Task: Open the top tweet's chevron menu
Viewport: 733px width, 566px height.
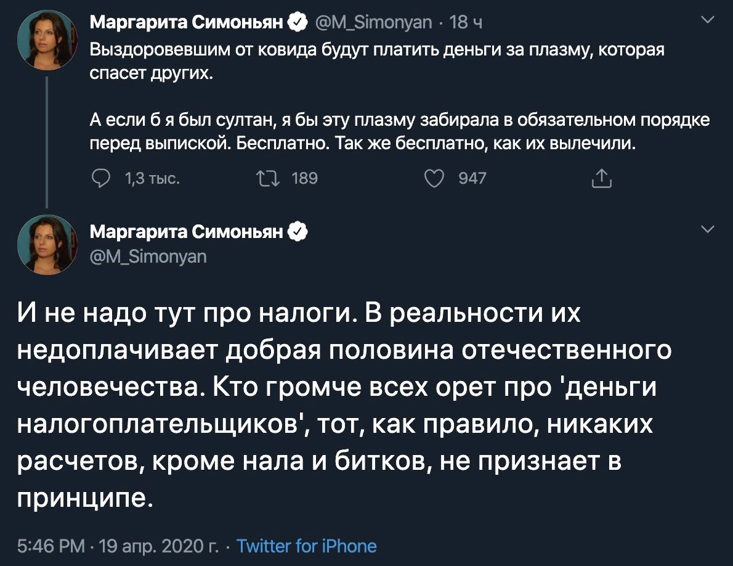Action: [709, 20]
